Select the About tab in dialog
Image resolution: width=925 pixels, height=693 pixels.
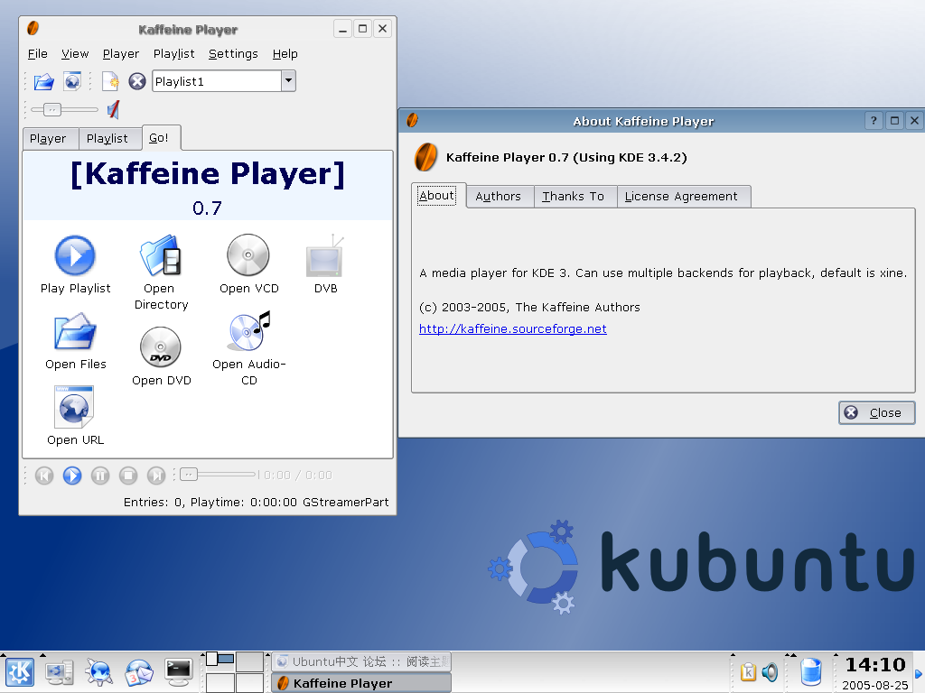436,196
